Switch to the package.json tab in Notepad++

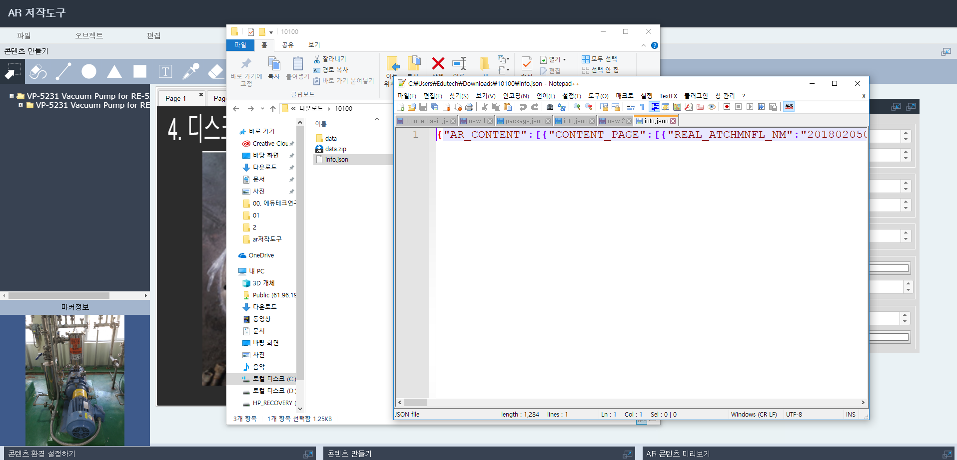[524, 121]
